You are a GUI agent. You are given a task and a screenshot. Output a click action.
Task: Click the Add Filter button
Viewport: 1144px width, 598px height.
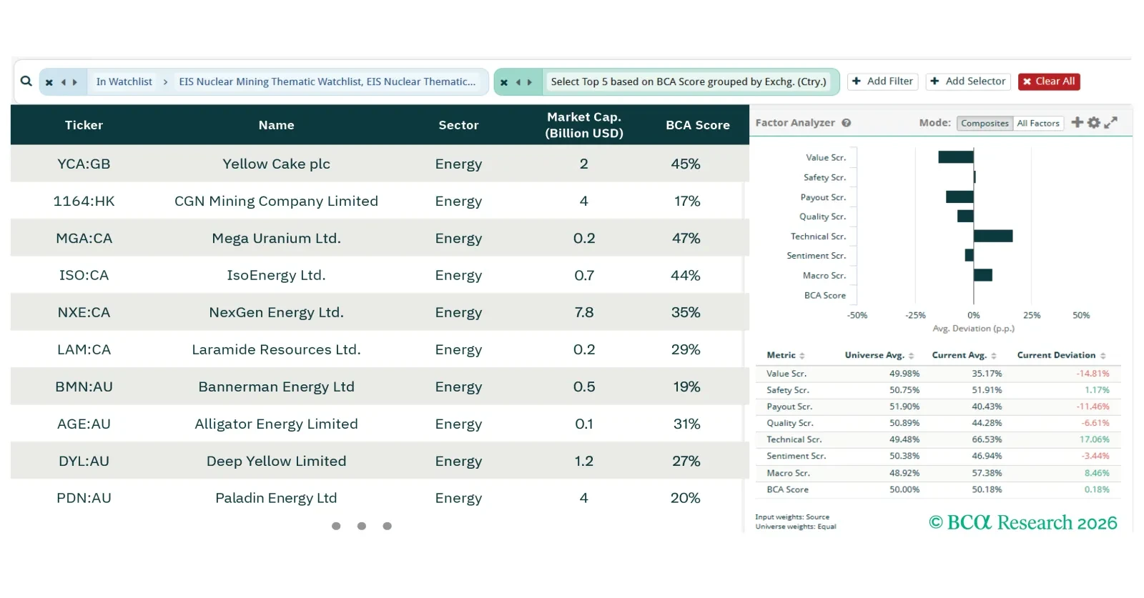tap(882, 81)
